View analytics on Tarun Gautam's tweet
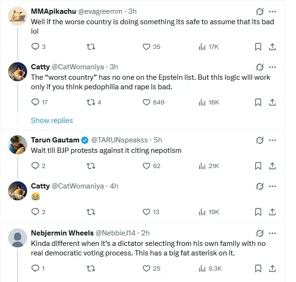 tap(202, 166)
